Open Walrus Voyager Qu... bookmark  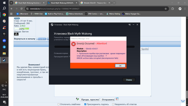point(131,14)
